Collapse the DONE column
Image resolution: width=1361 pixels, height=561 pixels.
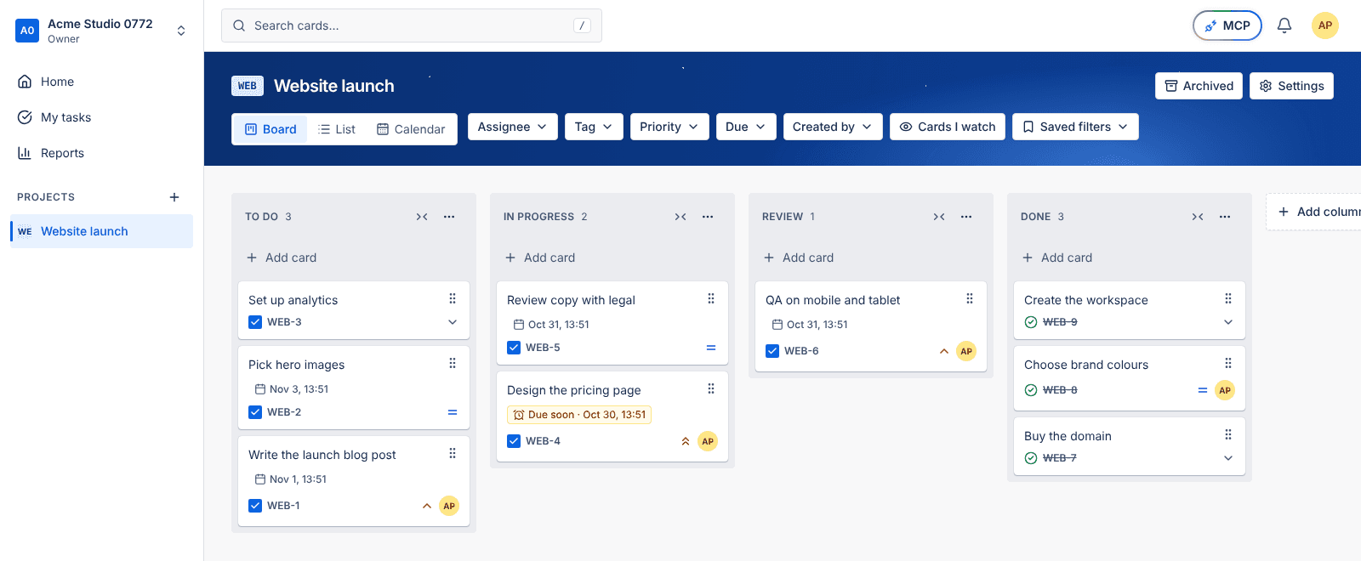tap(1198, 217)
